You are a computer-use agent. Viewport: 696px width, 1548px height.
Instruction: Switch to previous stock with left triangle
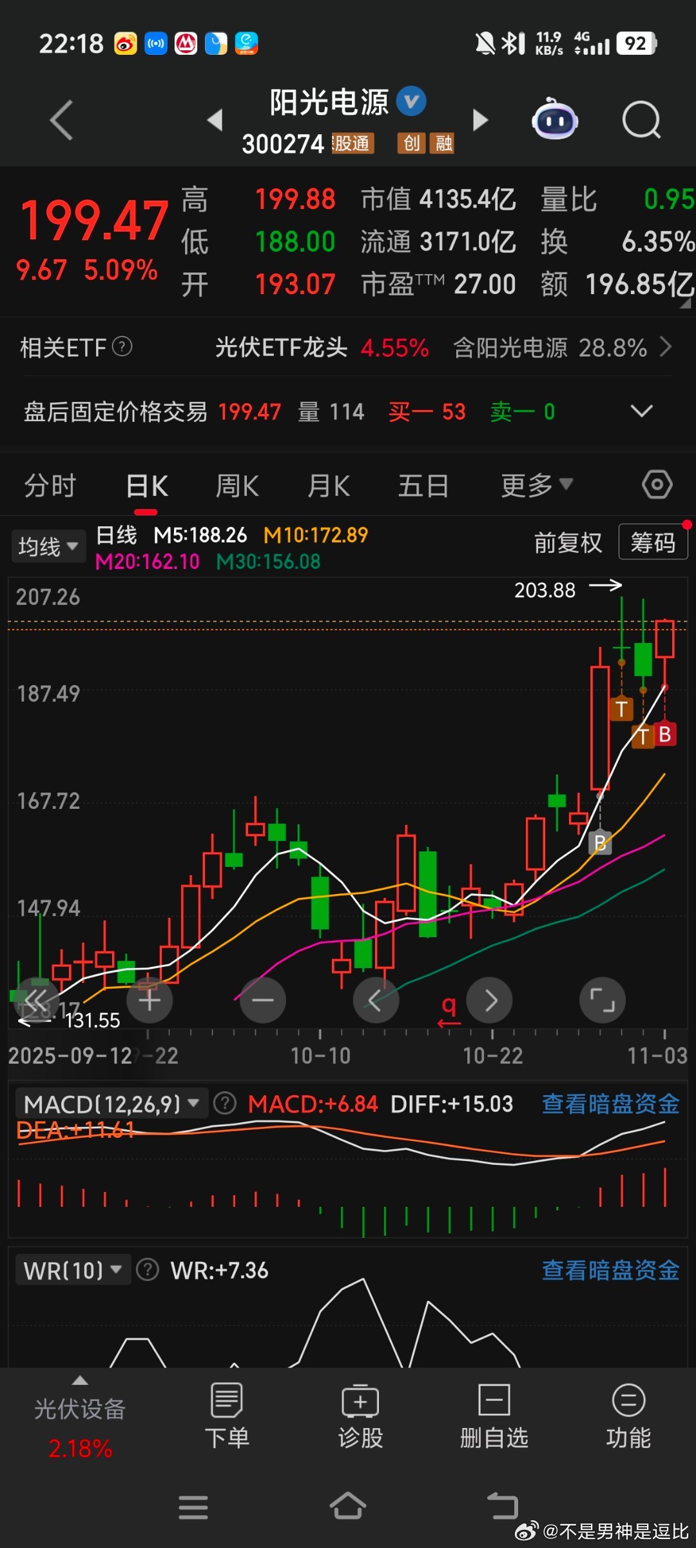[215, 119]
